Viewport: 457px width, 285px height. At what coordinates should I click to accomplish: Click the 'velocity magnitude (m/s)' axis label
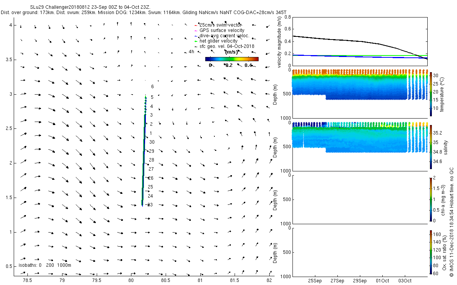[280, 42]
